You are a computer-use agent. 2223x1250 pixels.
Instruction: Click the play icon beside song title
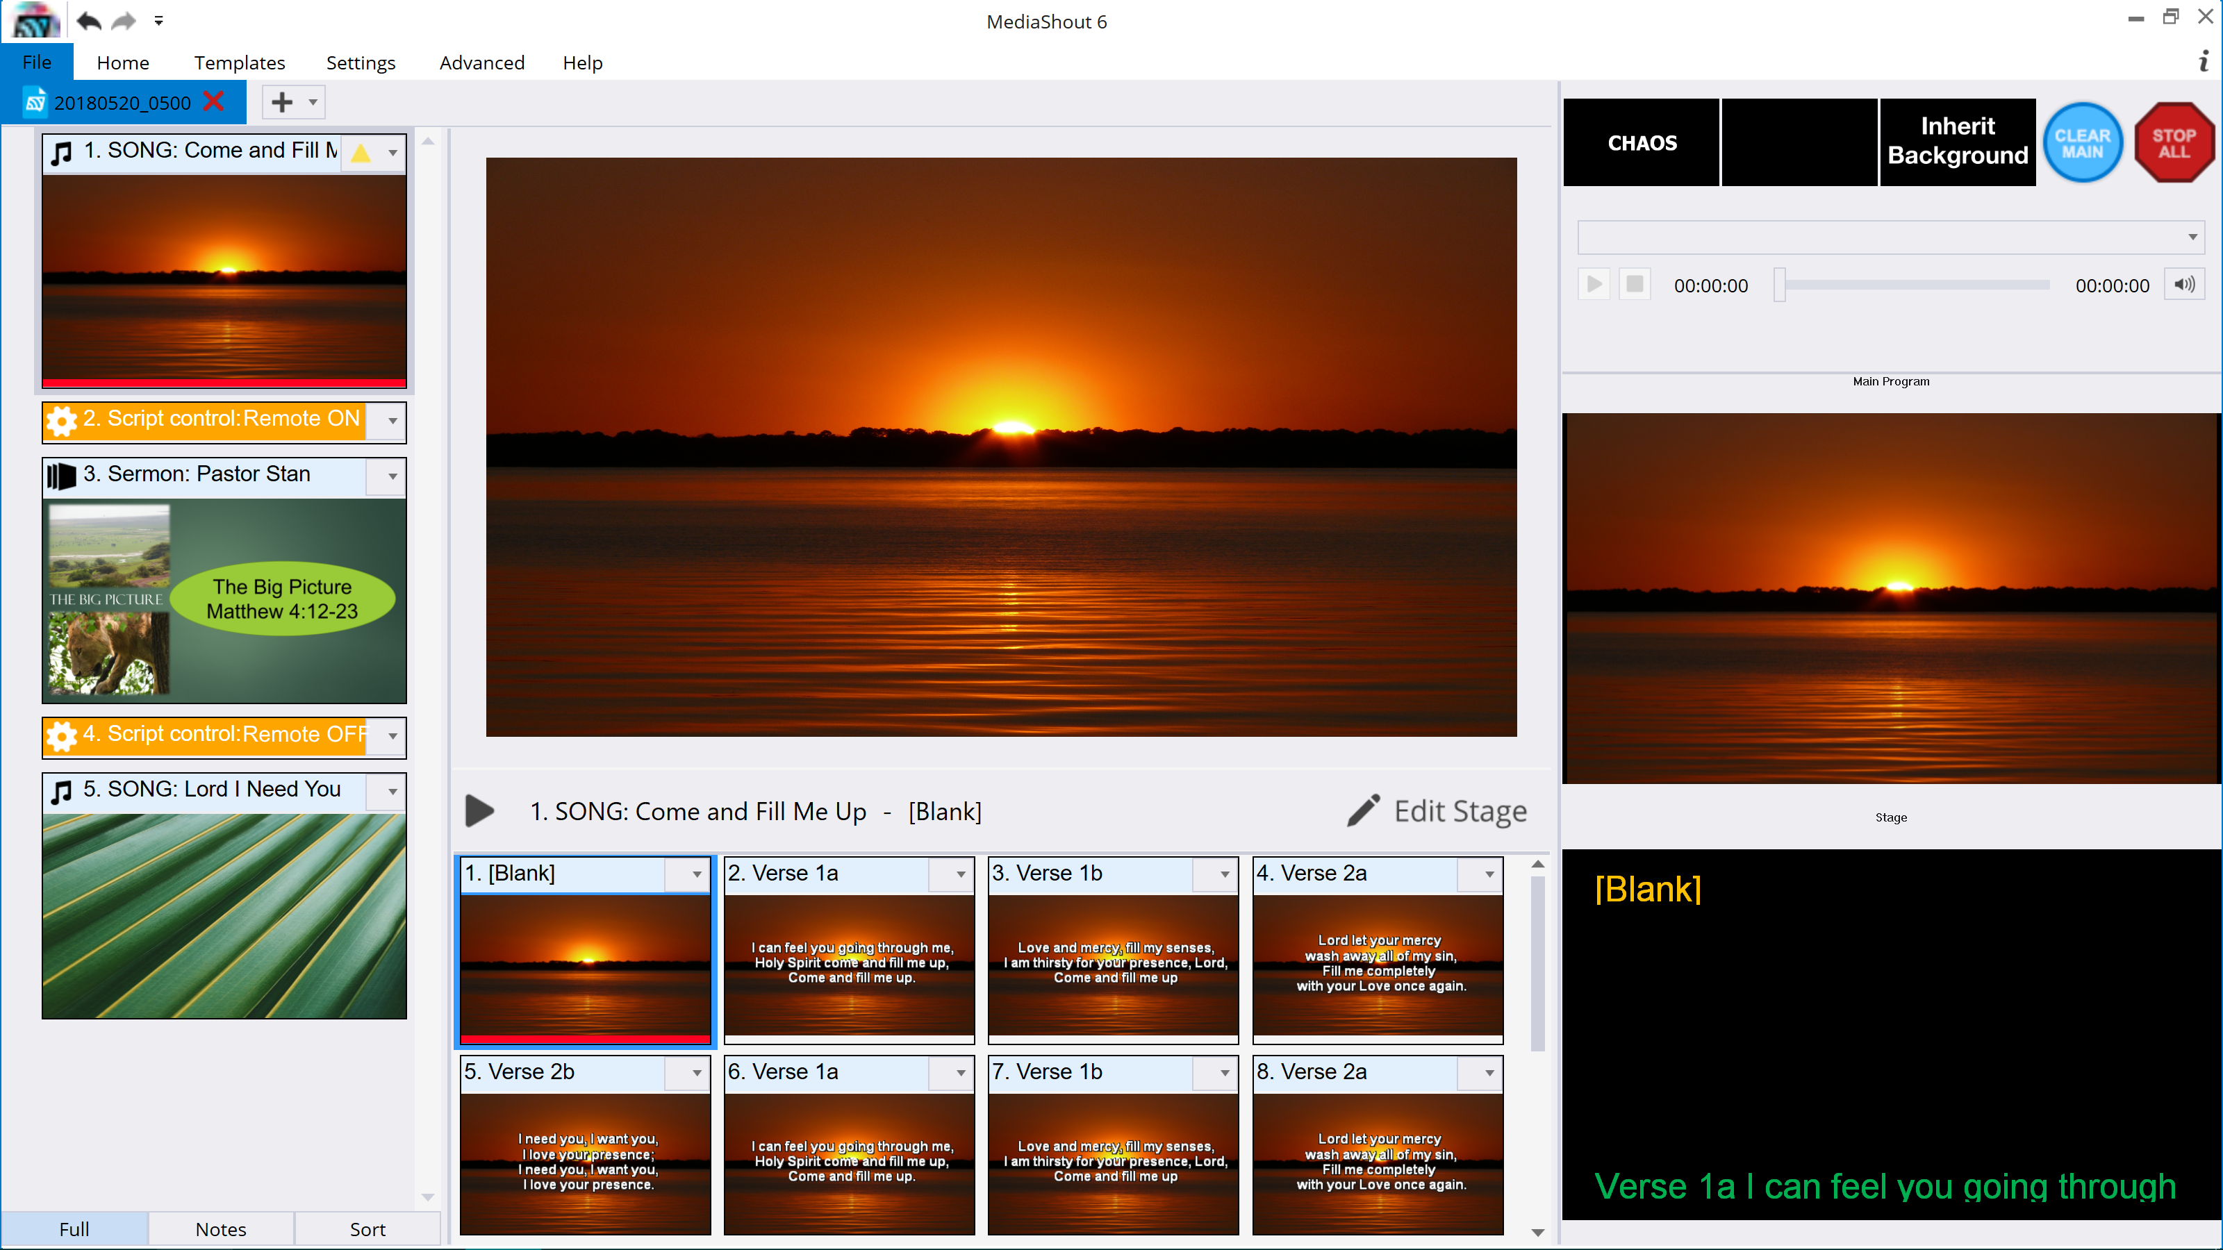[x=479, y=811]
